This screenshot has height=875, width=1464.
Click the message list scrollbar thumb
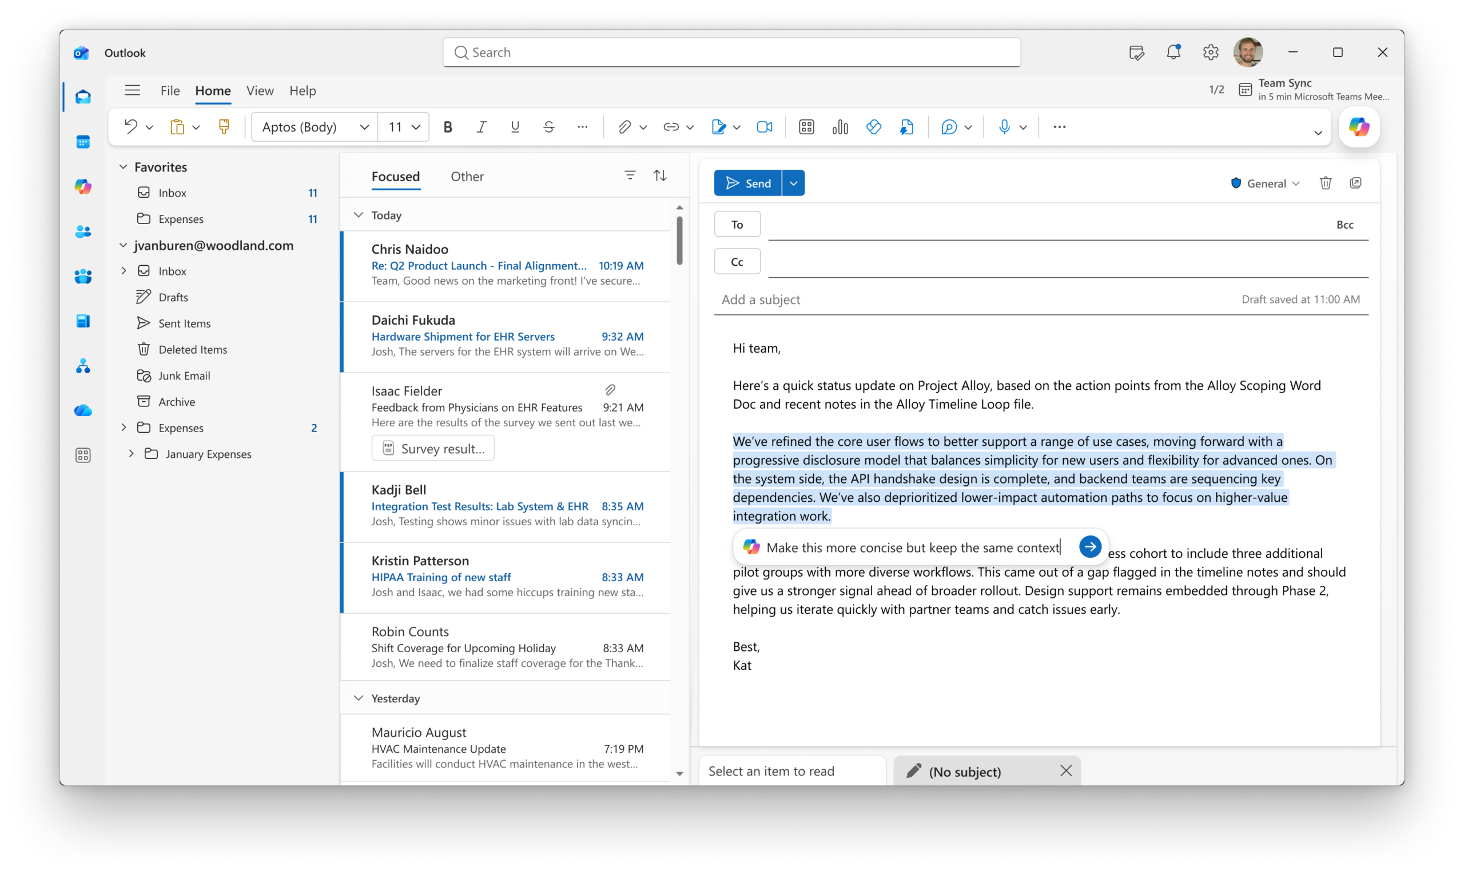679,241
